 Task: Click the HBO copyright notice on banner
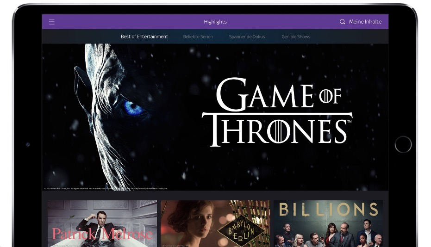click(106, 188)
